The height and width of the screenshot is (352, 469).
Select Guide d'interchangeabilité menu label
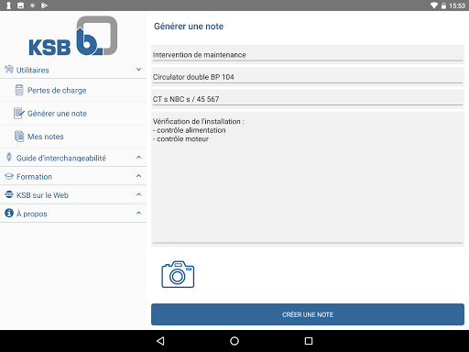coord(61,158)
